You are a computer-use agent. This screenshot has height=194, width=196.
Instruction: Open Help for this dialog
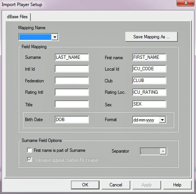(x=177, y=185)
